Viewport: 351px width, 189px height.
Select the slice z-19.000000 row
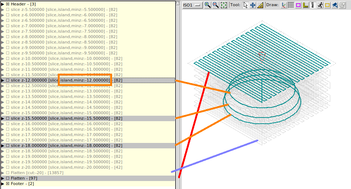(x=88, y=156)
